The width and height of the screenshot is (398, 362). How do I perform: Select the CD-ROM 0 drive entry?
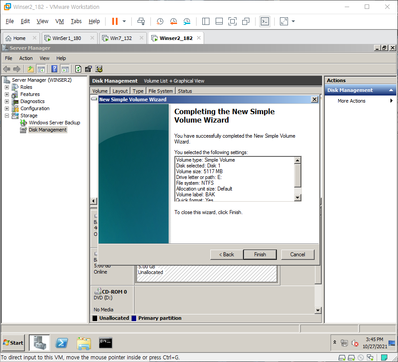(112, 300)
